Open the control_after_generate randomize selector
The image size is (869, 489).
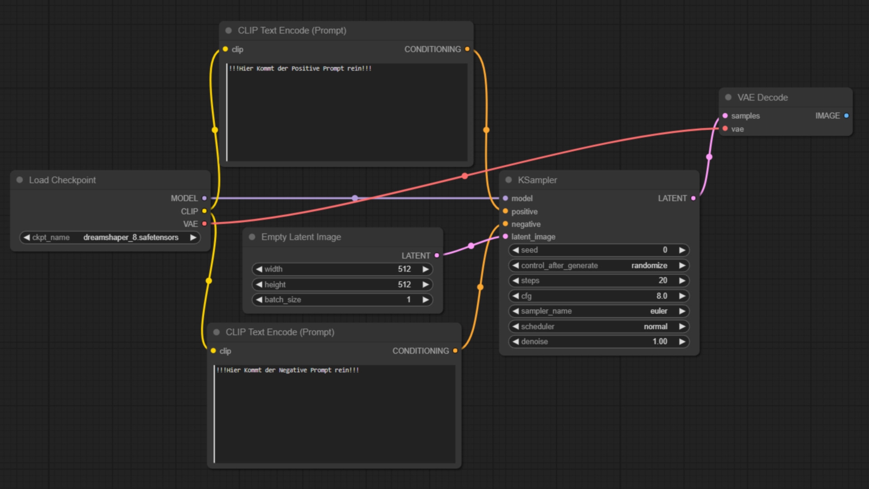click(598, 266)
